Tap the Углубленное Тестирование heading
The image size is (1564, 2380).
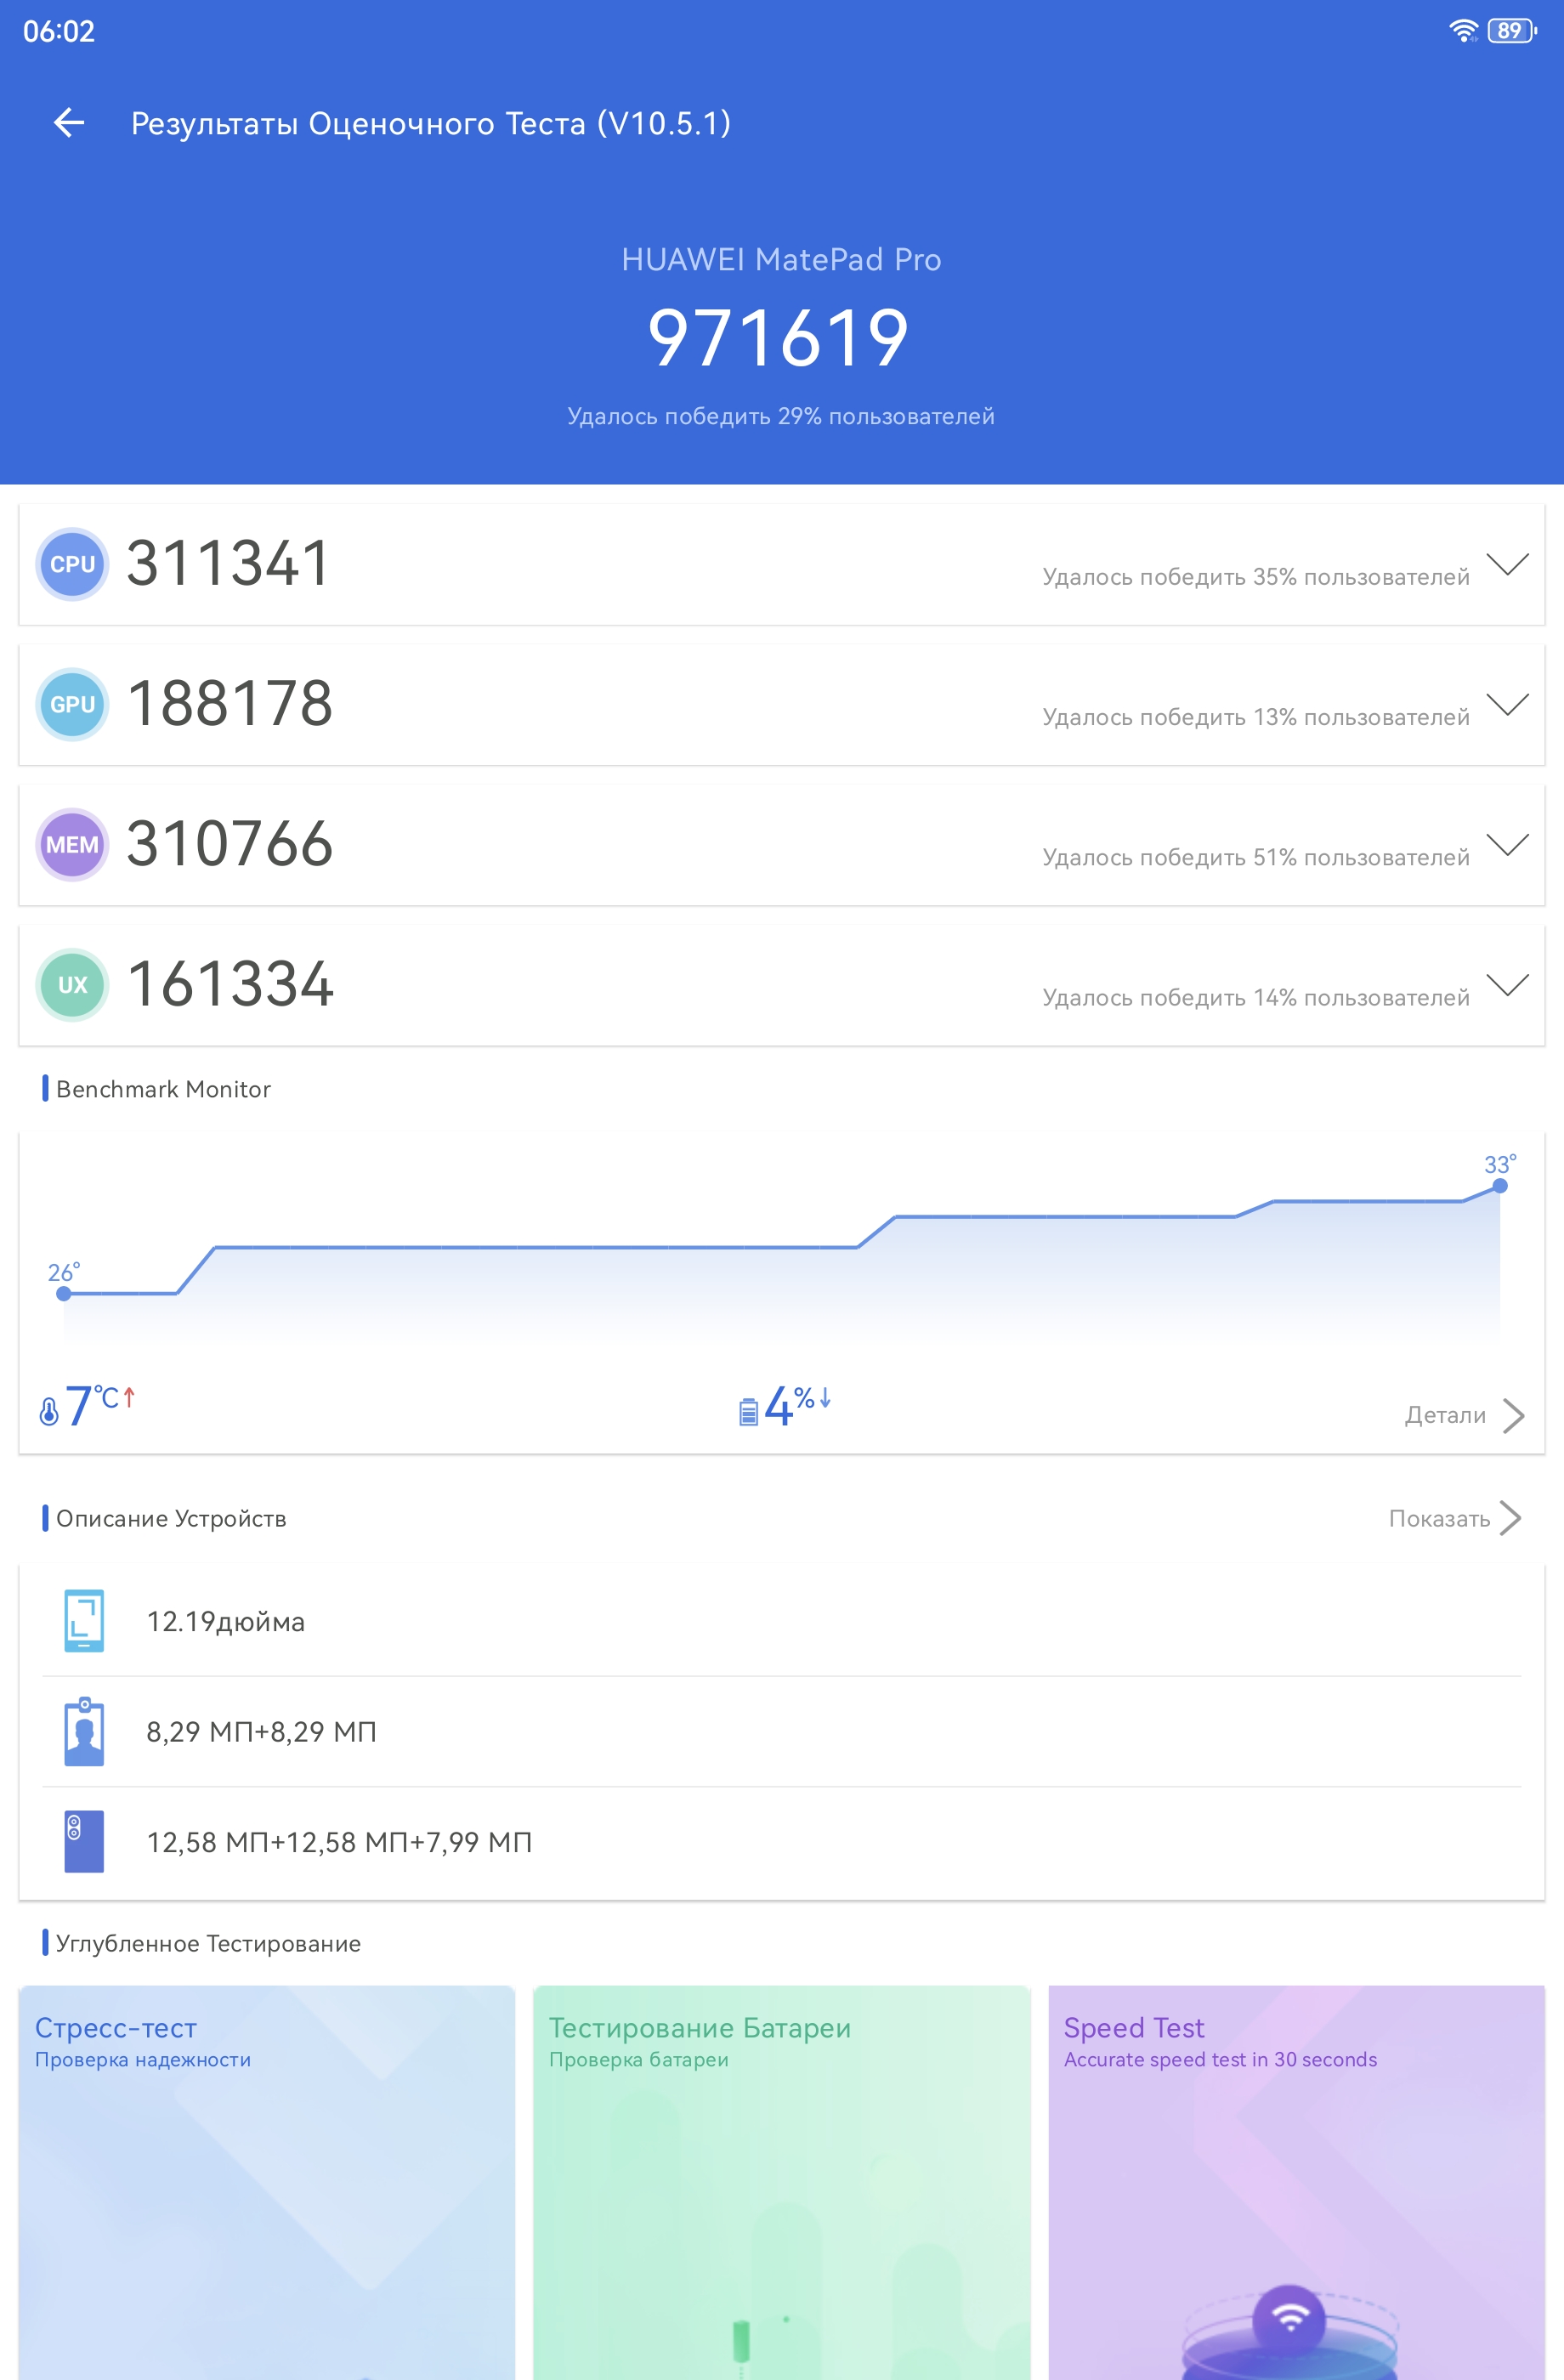pos(208,1943)
